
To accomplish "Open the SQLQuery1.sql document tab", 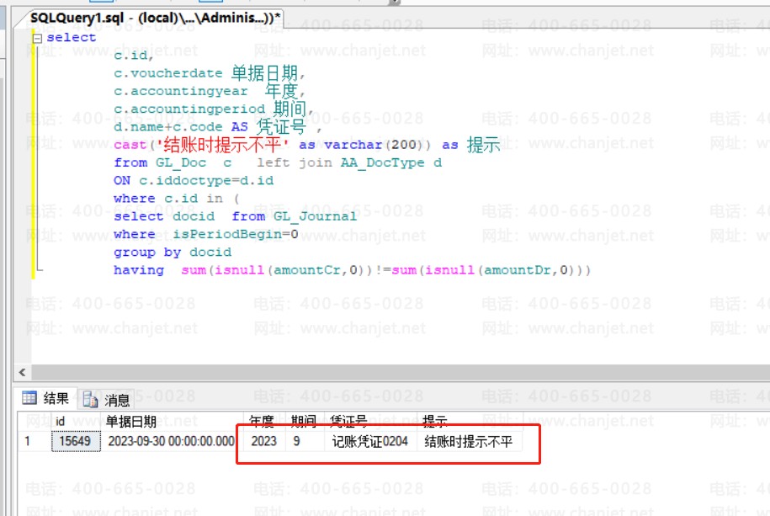I will click(153, 19).
